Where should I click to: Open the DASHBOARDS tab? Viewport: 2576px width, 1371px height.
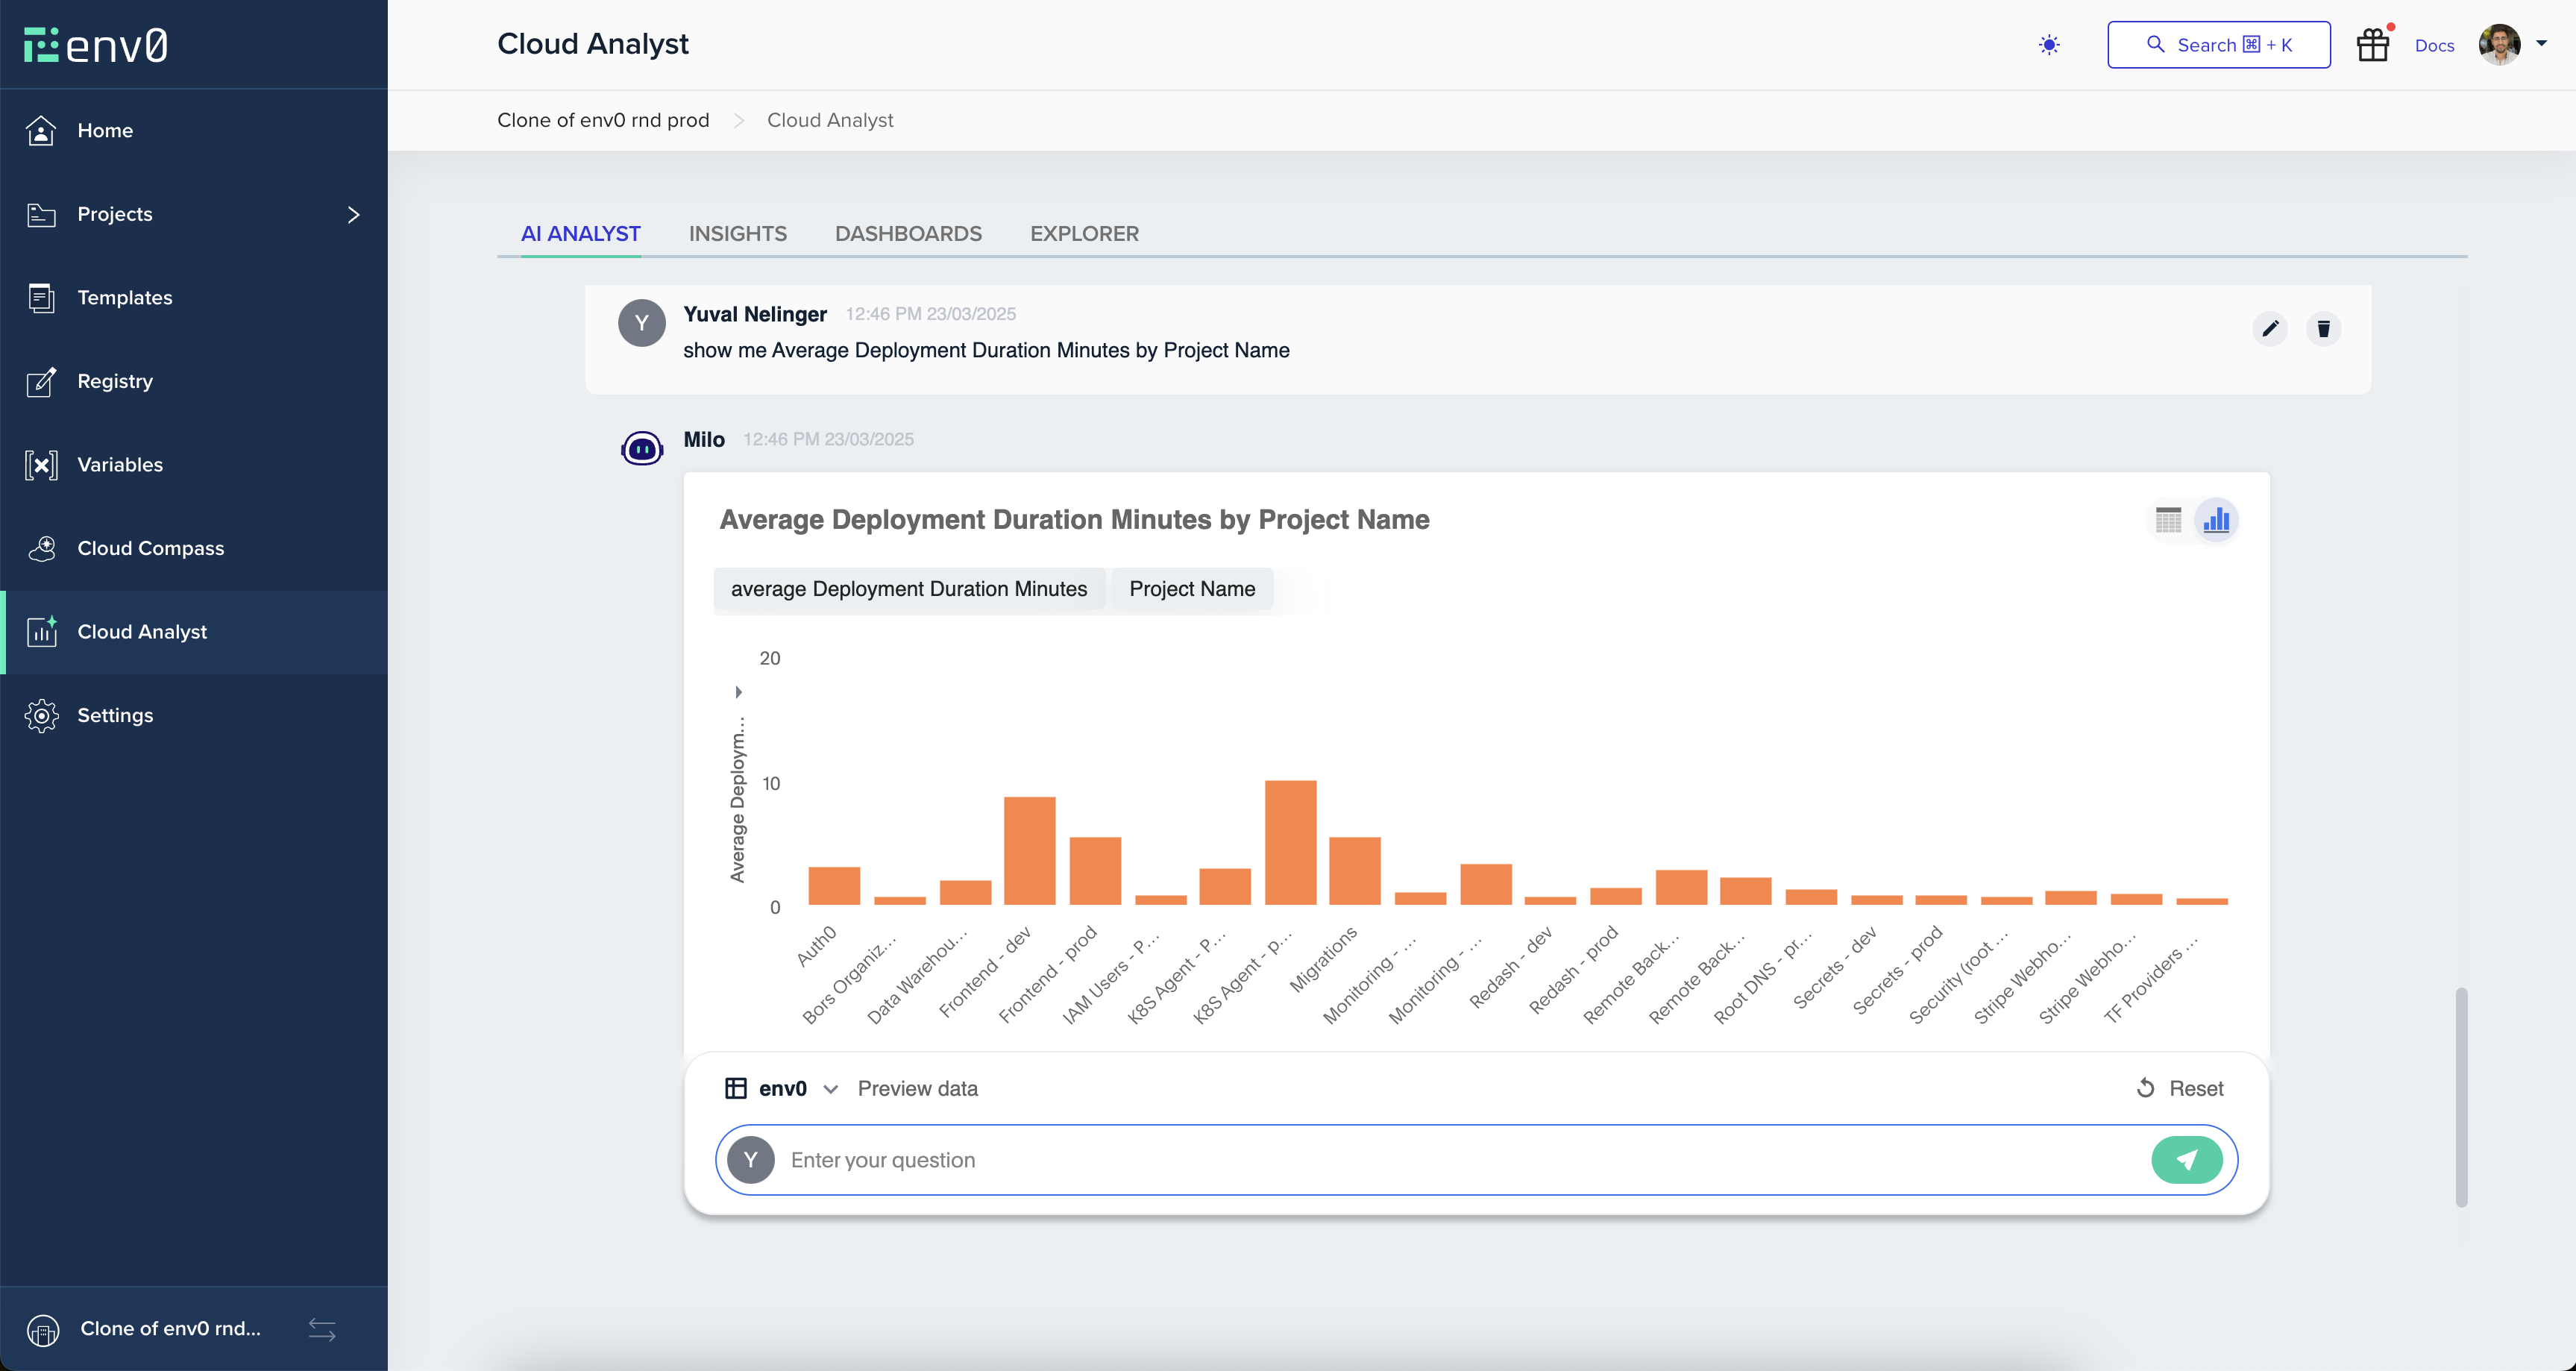(x=908, y=233)
